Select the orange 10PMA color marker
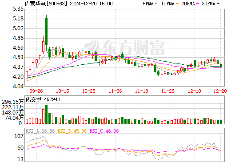Viewport: 231px width, 162px height. (x=177, y=4)
